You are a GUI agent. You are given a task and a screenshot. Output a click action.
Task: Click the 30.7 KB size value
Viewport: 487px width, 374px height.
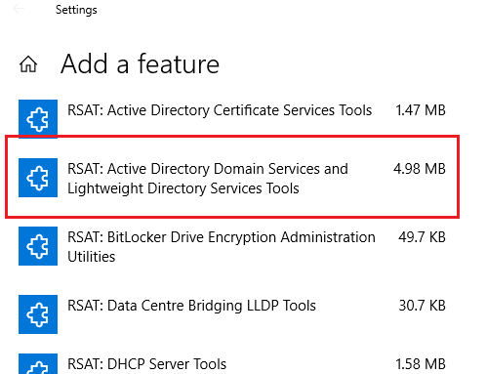[422, 306]
